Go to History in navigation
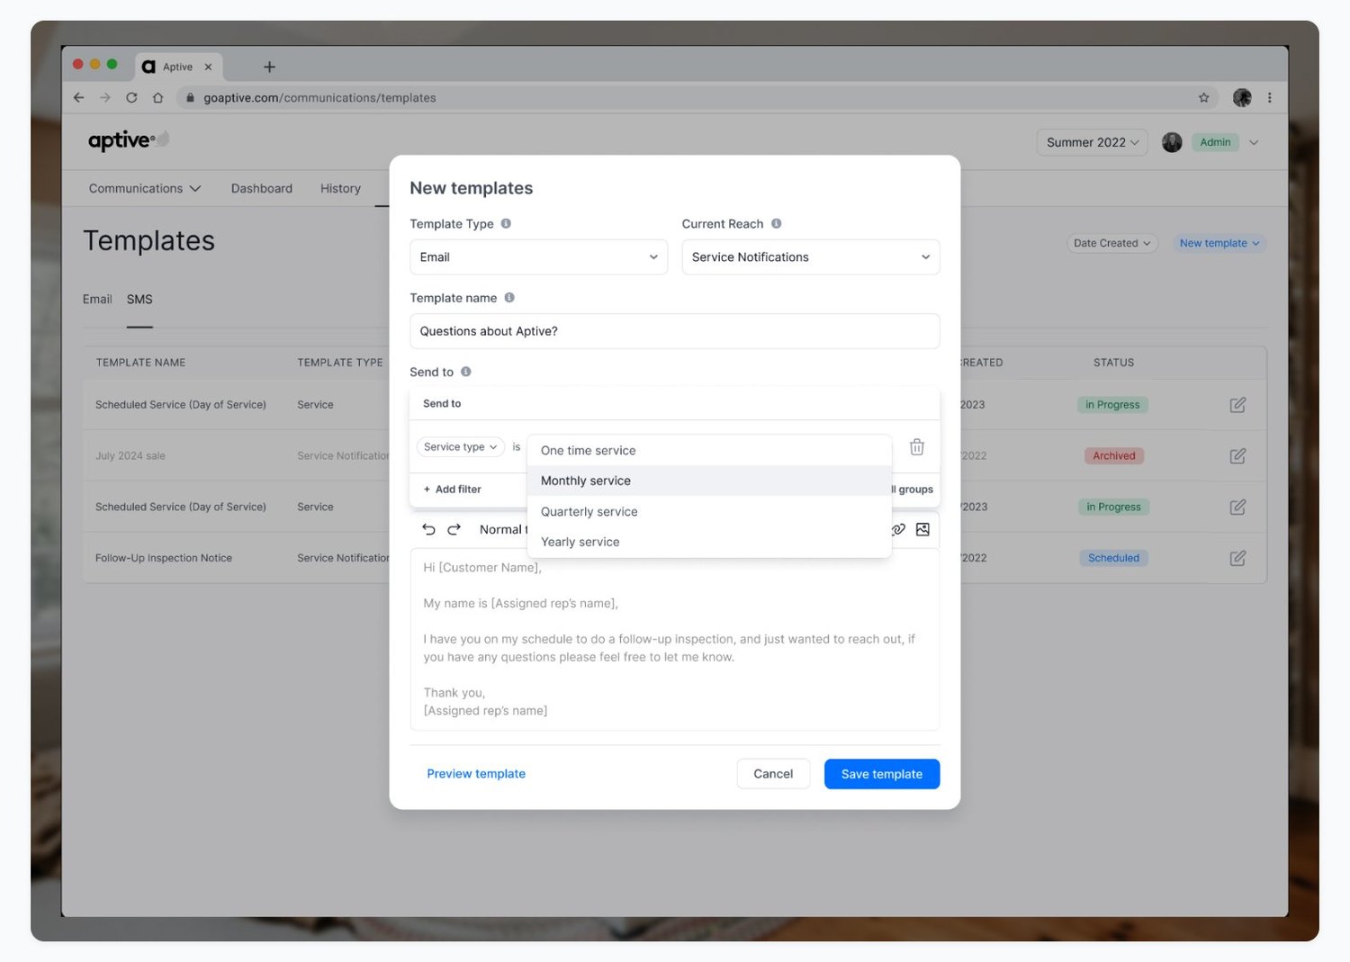1350x962 pixels. (x=340, y=188)
